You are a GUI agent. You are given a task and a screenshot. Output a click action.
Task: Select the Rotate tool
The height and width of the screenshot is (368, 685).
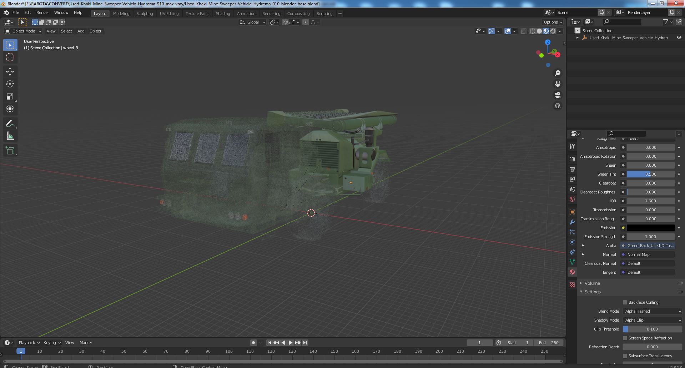[x=10, y=84]
